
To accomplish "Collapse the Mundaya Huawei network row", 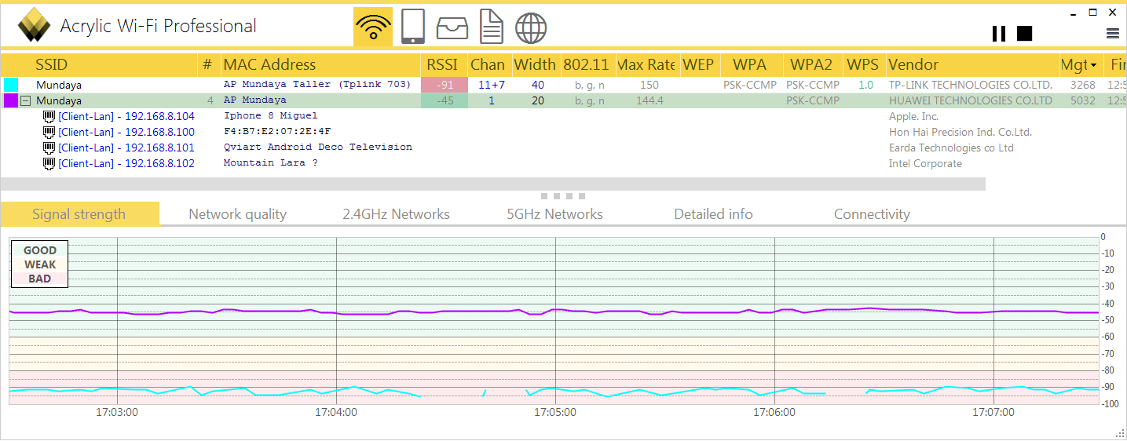I will click(26, 100).
